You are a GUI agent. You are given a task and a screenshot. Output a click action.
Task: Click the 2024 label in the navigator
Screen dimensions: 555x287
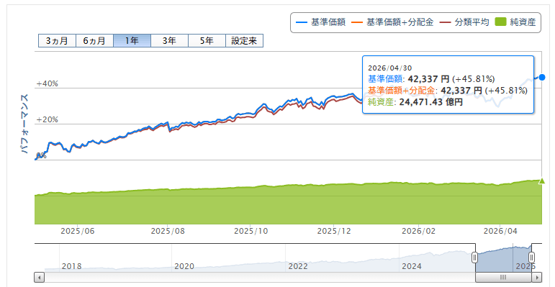(412, 266)
